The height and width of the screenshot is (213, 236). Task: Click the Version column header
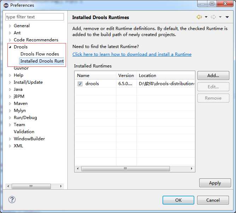(x=126, y=76)
